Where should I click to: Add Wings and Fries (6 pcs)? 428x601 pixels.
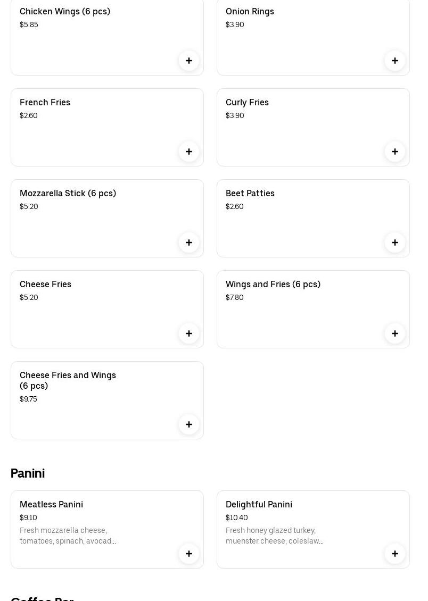point(395,333)
